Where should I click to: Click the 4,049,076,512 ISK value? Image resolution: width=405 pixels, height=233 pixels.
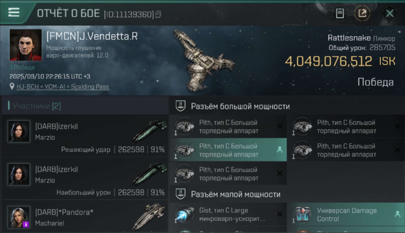[340, 61]
